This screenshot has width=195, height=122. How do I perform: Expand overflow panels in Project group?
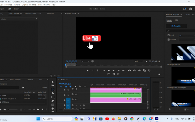pos(48,79)
